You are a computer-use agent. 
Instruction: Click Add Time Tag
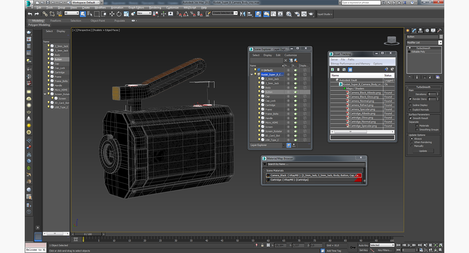pos(334,251)
